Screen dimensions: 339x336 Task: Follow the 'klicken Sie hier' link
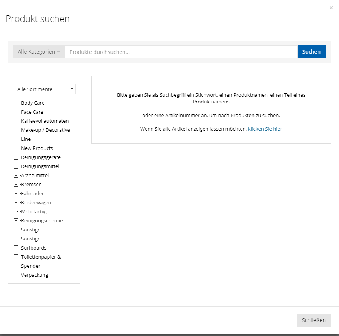(265, 129)
